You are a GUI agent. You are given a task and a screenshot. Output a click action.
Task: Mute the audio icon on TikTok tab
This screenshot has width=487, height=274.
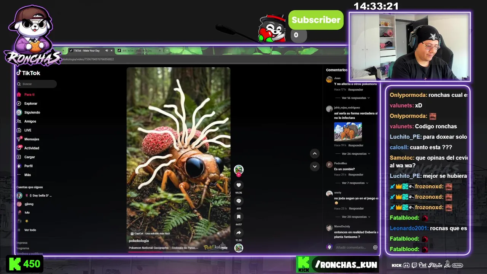click(x=107, y=51)
